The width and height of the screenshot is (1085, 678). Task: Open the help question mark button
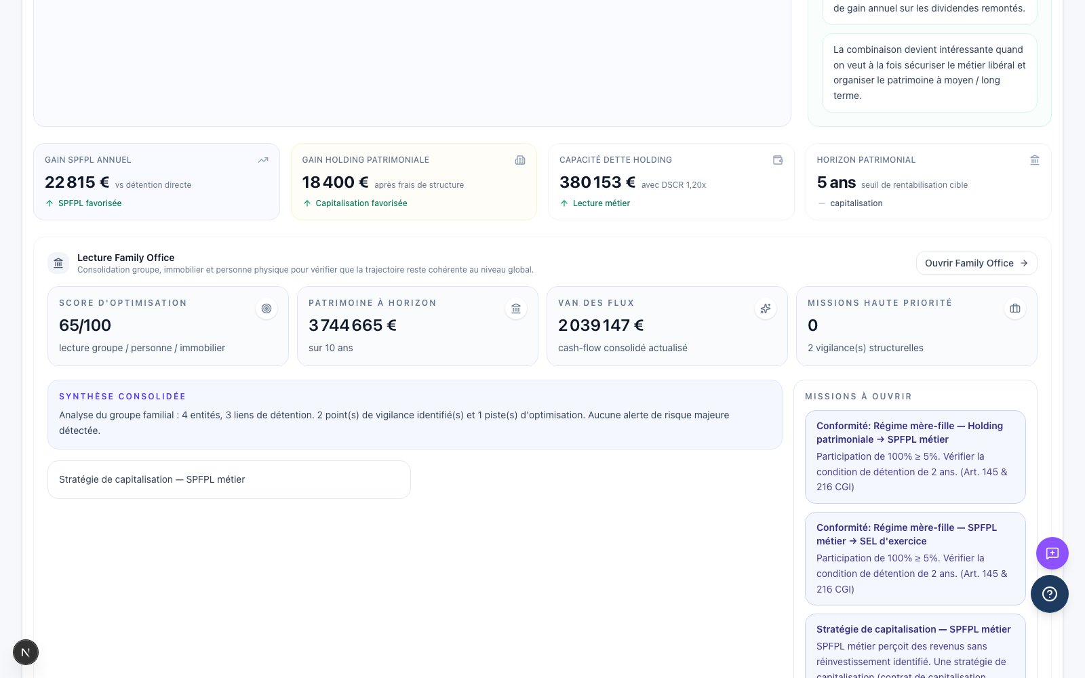(x=1050, y=594)
